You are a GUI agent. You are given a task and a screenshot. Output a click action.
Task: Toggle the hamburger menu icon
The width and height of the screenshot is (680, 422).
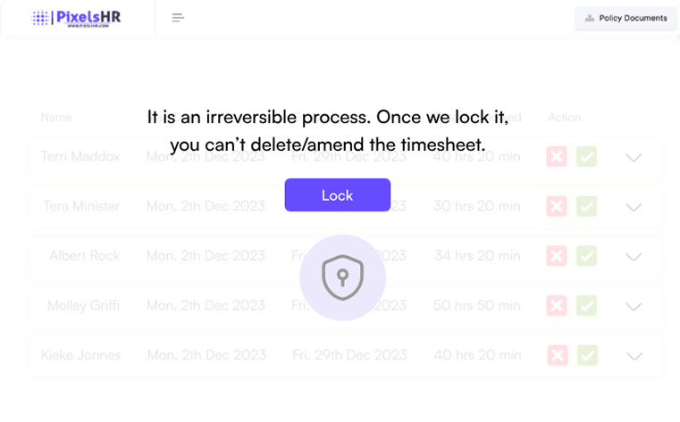[178, 18]
